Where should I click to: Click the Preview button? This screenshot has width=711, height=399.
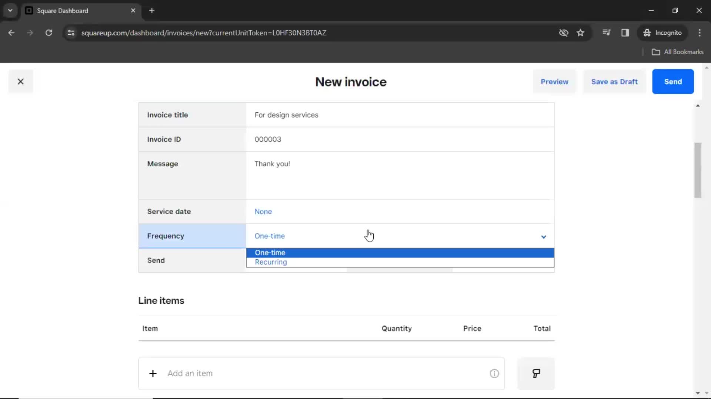pos(554,81)
